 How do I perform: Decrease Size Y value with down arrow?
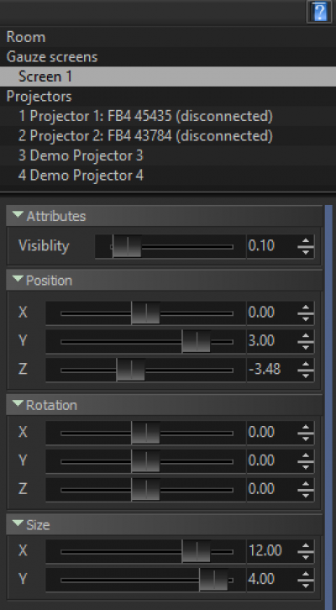pos(306,585)
